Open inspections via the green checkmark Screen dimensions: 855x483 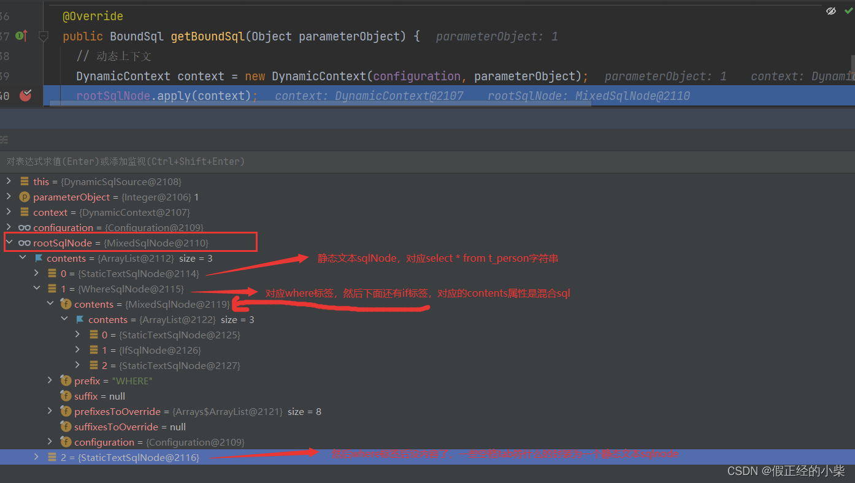(848, 10)
